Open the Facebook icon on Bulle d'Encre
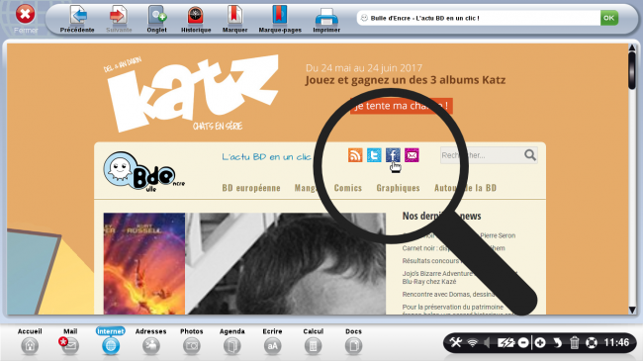This screenshot has width=643, height=361. pos(393,155)
